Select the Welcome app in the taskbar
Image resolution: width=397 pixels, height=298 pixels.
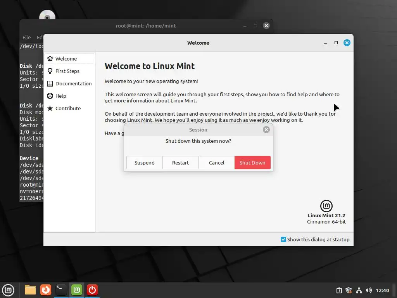pos(77,290)
